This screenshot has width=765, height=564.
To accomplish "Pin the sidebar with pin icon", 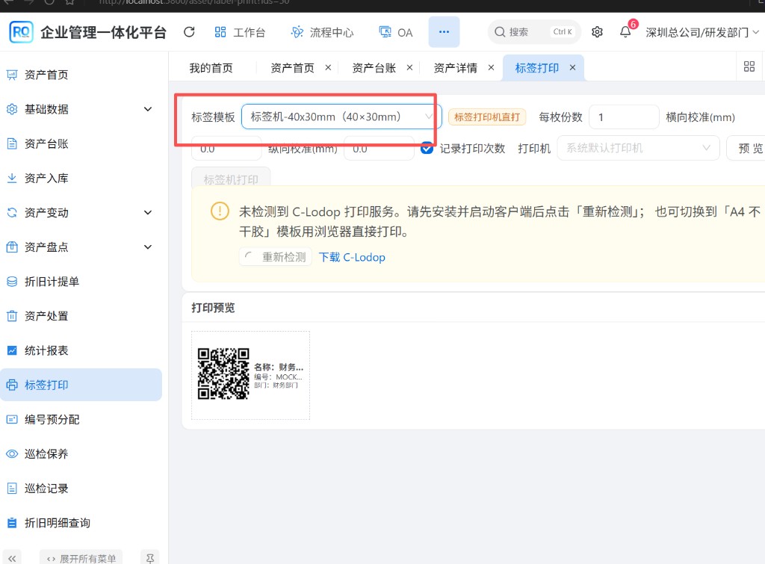I will (x=150, y=559).
